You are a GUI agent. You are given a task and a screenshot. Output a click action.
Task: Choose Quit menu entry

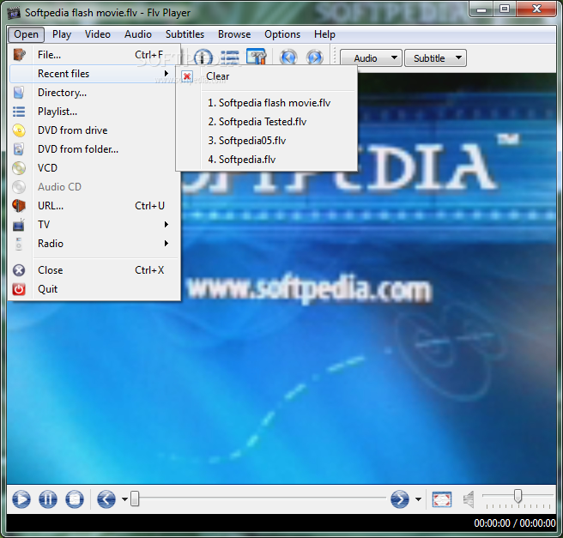pos(94,289)
